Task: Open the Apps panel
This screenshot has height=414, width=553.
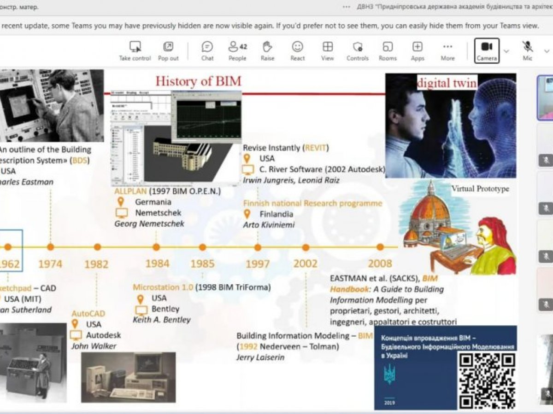Action: pos(418,47)
